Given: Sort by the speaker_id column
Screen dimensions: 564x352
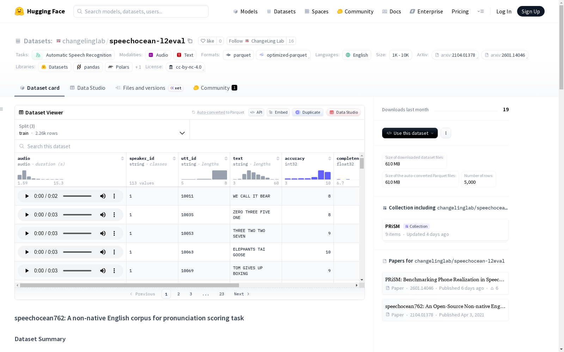Looking at the screenshot, I should click(174, 158).
